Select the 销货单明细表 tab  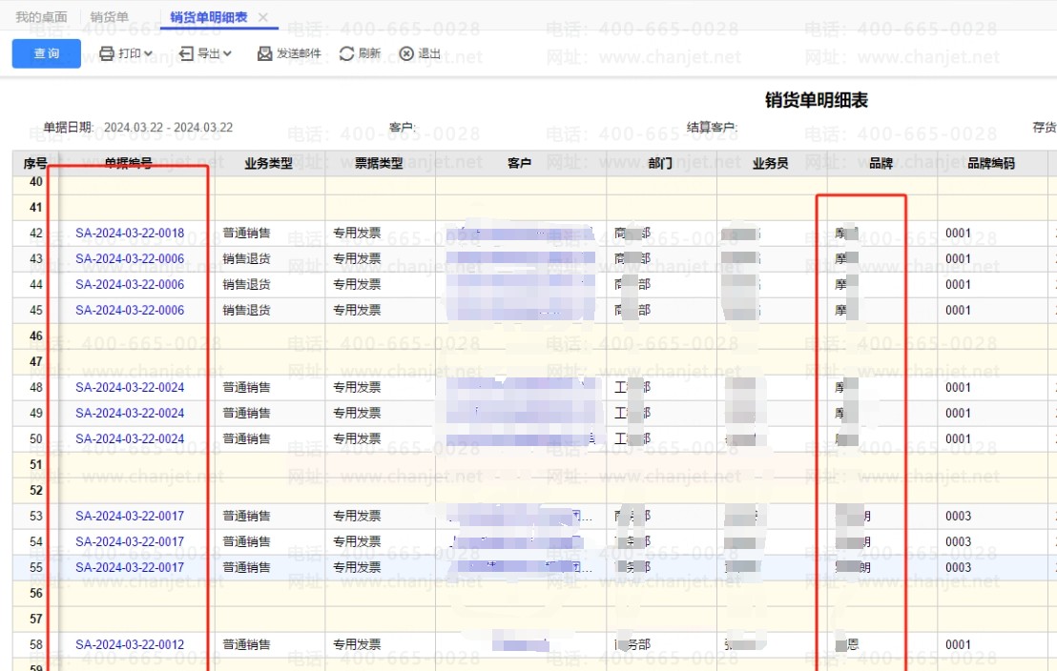[x=208, y=17]
